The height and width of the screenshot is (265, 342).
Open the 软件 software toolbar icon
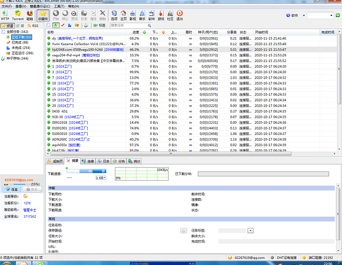(x=152, y=15)
